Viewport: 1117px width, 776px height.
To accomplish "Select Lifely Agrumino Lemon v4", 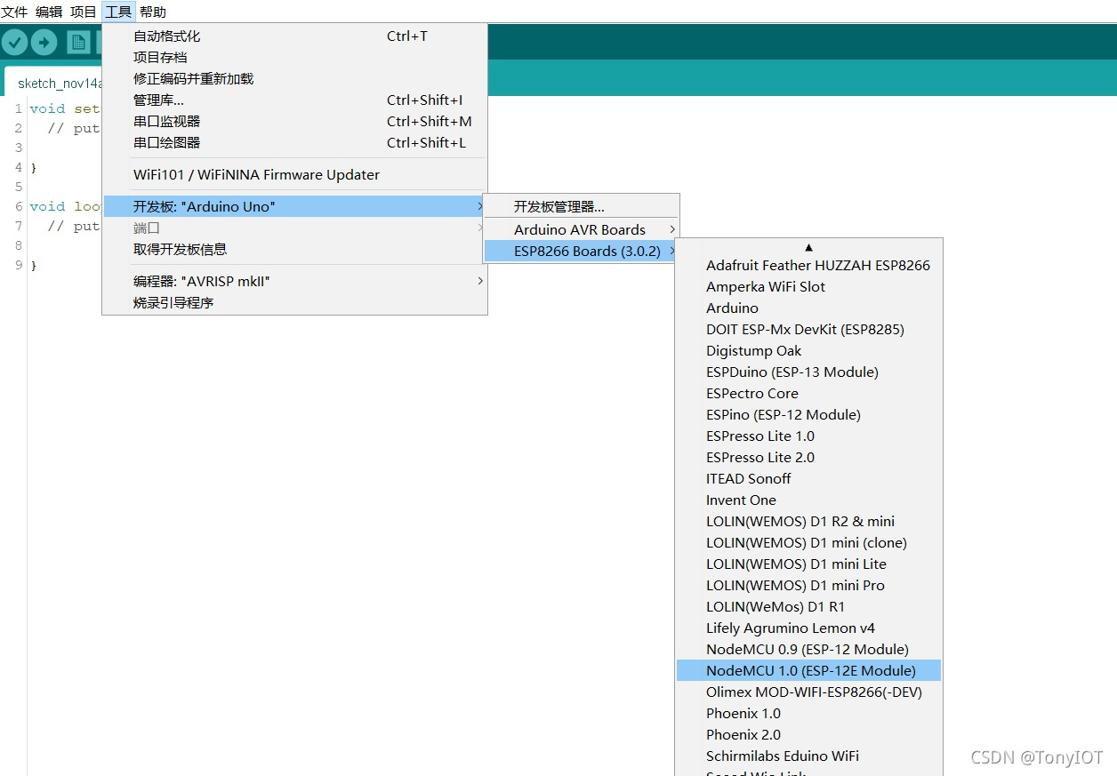I will (808, 628).
